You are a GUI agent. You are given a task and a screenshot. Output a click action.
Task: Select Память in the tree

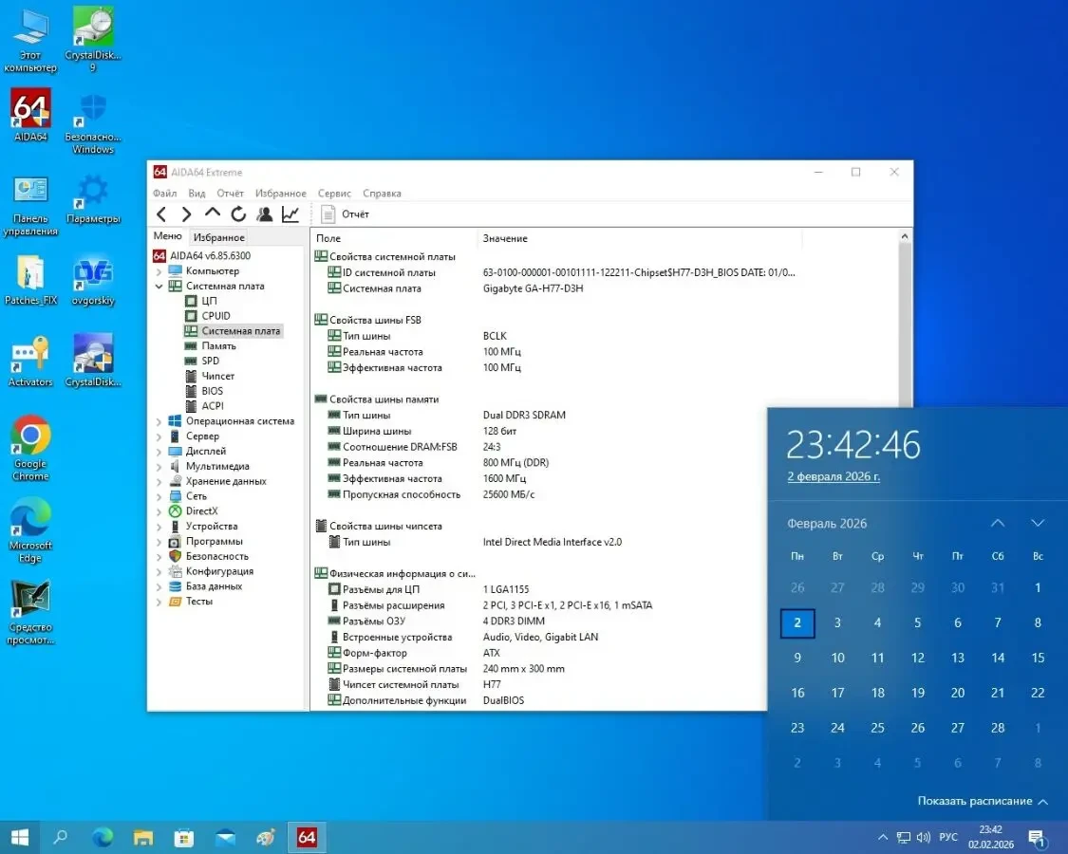click(218, 346)
